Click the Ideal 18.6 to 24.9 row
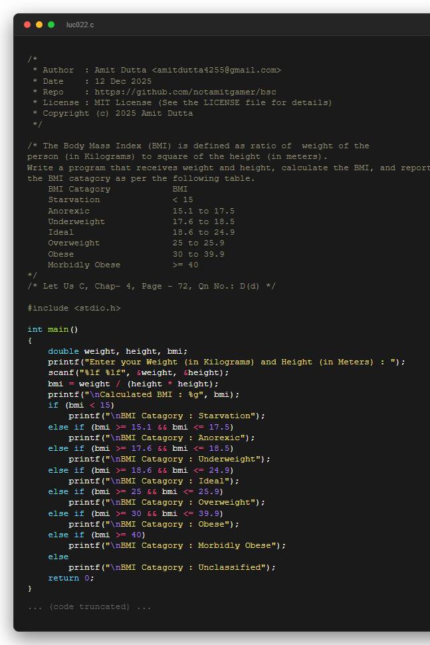Image resolution: width=430 pixels, height=645 pixels. [141, 232]
